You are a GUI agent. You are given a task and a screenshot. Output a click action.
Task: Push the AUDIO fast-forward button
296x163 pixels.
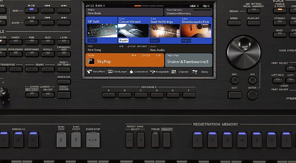(x=64, y=22)
